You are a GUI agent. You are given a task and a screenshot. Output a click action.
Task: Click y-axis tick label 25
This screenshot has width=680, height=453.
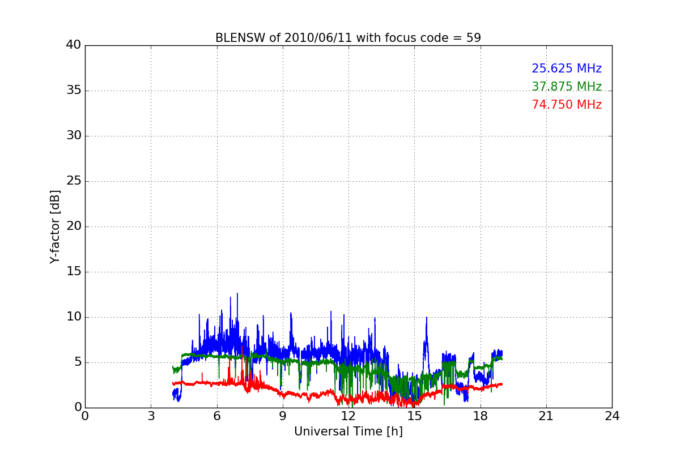(x=74, y=181)
